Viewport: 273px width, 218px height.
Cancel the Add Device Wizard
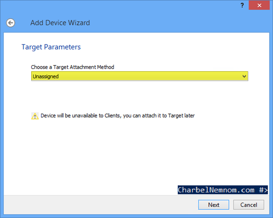248,205
